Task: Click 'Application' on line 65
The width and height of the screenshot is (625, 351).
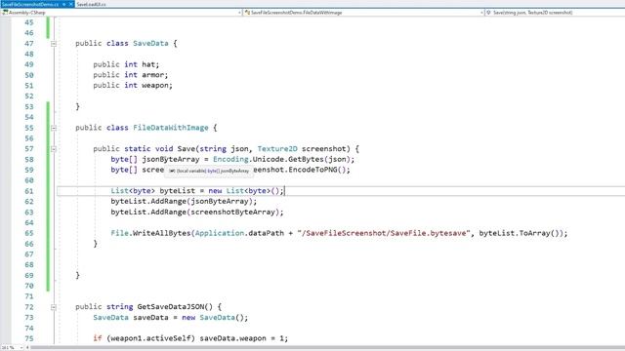Action: (x=219, y=233)
